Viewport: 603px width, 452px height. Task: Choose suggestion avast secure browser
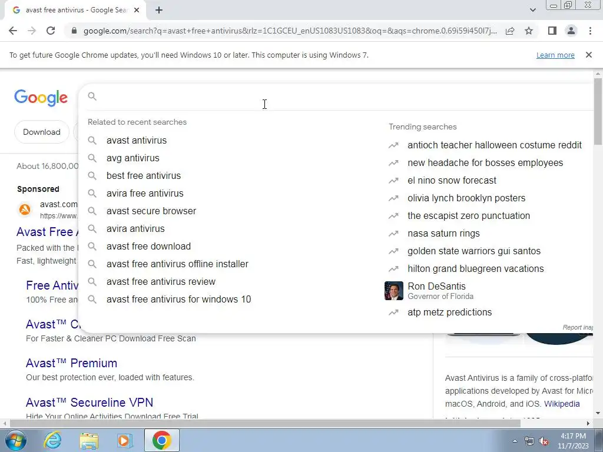click(151, 211)
